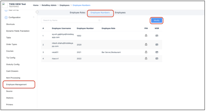The image size is (206, 111).
Task: Click employee number 2020
Action: tap(79, 45)
